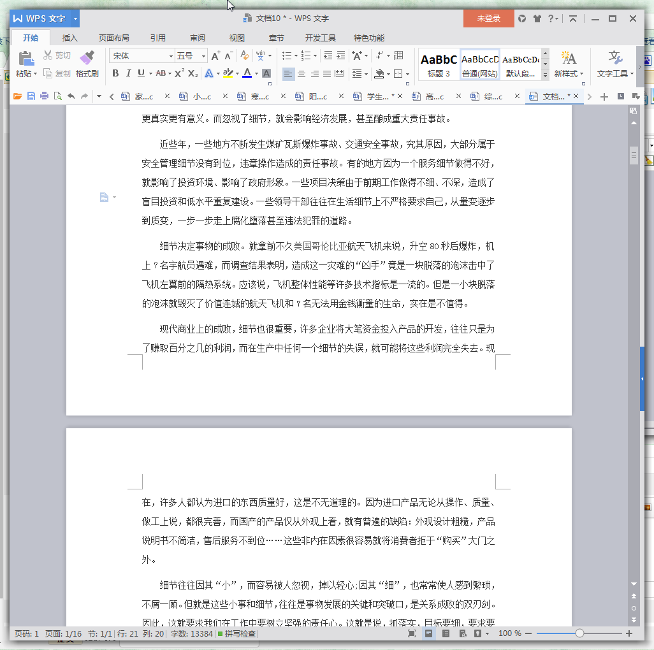Enable center paragraph alignment

point(301,73)
